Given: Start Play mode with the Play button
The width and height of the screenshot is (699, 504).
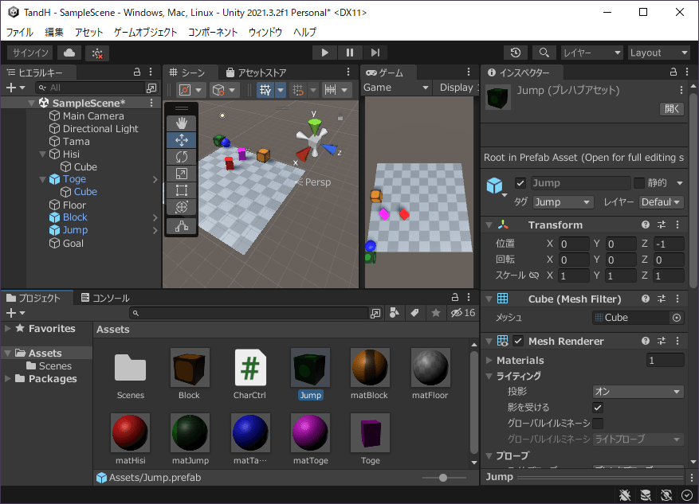Looking at the screenshot, I should [x=324, y=53].
